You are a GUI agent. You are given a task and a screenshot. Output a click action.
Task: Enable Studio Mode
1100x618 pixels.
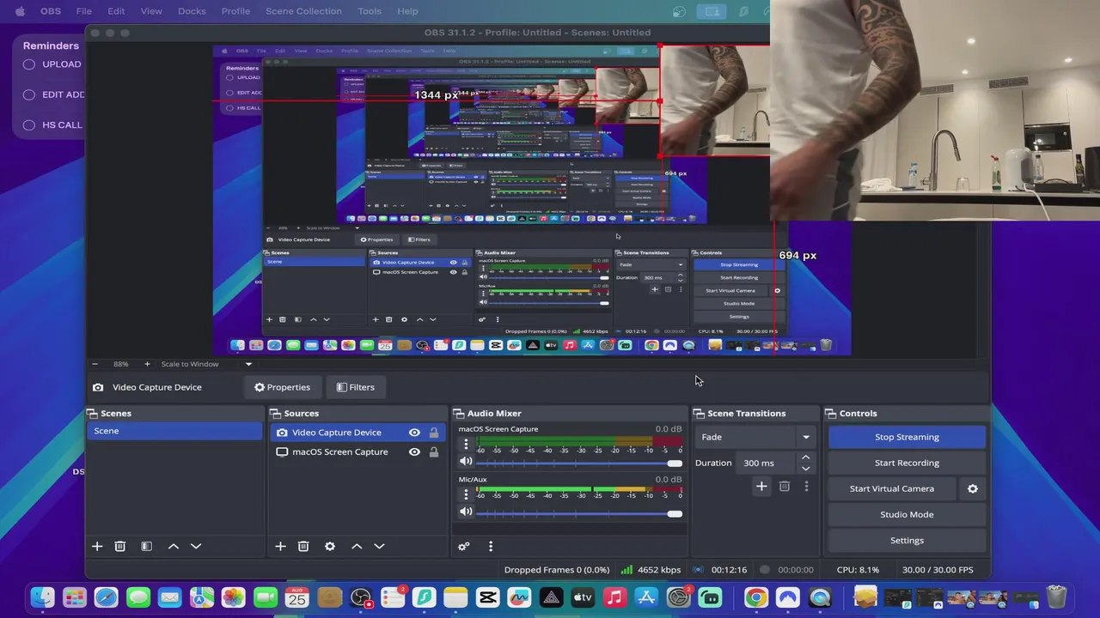(x=907, y=514)
